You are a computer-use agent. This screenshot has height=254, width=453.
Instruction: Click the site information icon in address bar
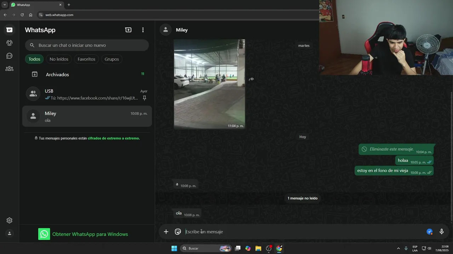click(x=41, y=15)
